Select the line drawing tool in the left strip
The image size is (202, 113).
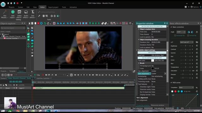click(32, 37)
